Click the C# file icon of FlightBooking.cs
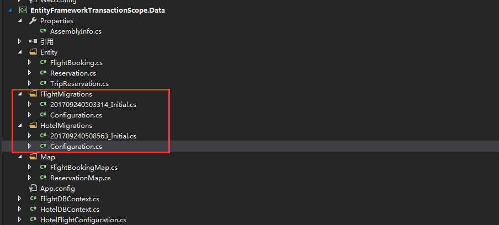499x225 pixels. [43, 63]
